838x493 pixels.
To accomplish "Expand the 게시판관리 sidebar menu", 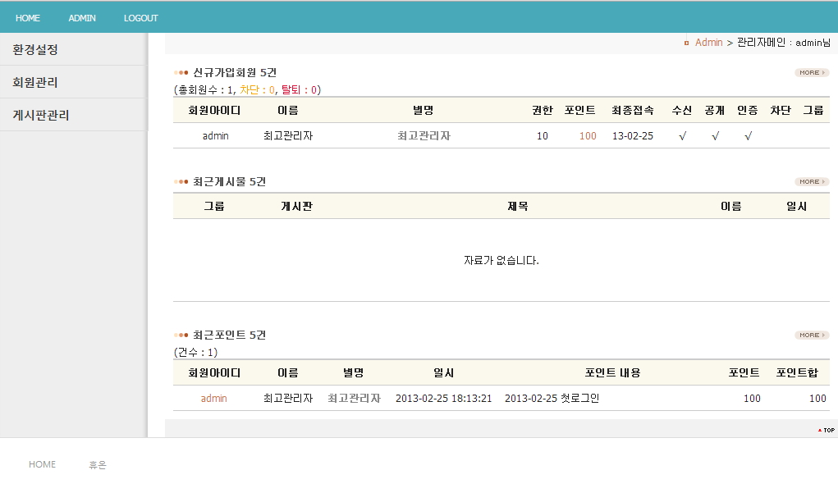I will (x=41, y=116).
